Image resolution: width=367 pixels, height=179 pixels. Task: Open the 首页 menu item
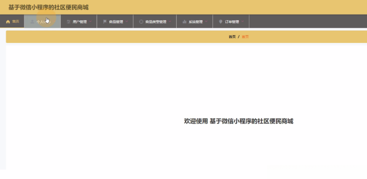pyautogui.click(x=12, y=21)
